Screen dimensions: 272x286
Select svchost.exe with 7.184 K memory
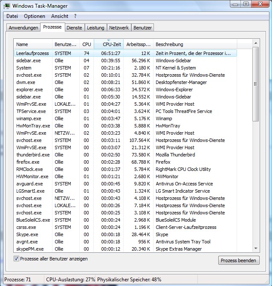click(125, 205)
